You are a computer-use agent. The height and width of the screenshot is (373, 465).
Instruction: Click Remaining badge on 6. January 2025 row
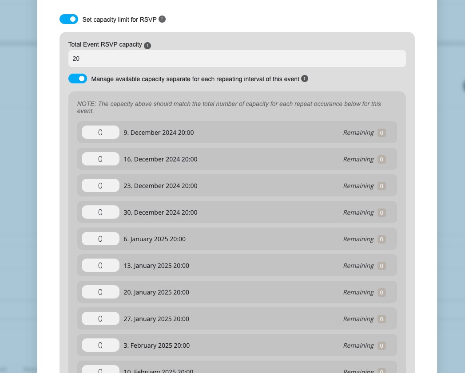(382, 240)
